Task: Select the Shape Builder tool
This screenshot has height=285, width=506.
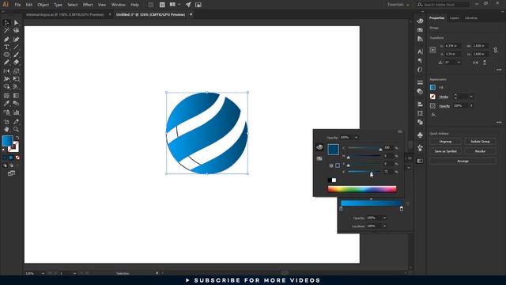Action: click(6, 86)
